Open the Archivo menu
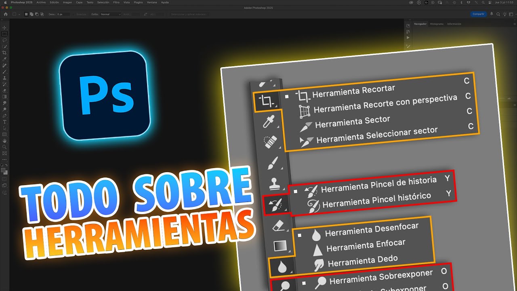The width and height of the screenshot is (517, 291). pyautogui.click(x=41, y=2)
